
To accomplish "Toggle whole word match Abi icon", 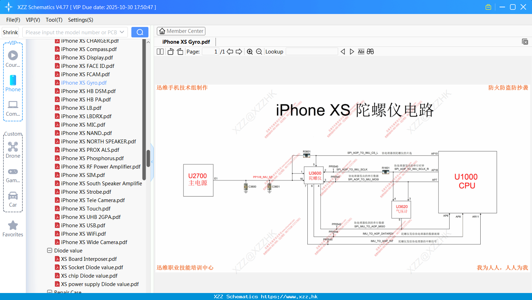I will tap(361, 51).
